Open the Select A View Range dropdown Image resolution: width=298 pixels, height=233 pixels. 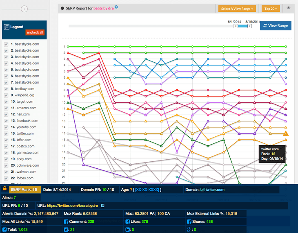pyautogui.click(x=237, y=9)
